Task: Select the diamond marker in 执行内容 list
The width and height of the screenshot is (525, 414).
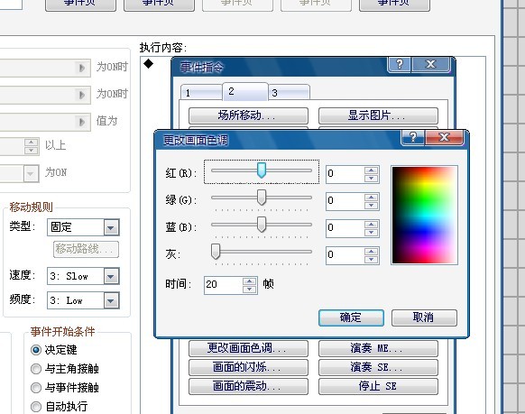Action: point(148,63)
